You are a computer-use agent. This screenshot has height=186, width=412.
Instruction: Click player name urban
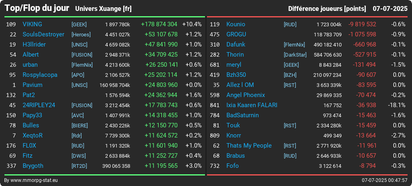[x=30, y=65]
